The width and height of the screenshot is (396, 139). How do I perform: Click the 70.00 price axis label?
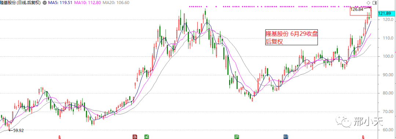pos(388,112)
